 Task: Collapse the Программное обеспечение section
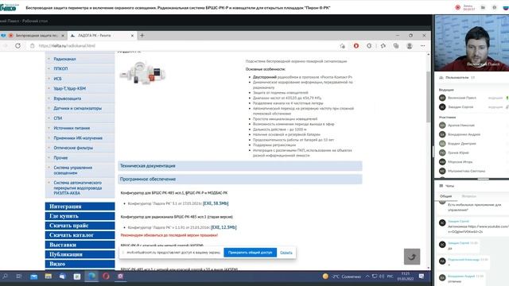pyautogui.click(x=240, y=180)
